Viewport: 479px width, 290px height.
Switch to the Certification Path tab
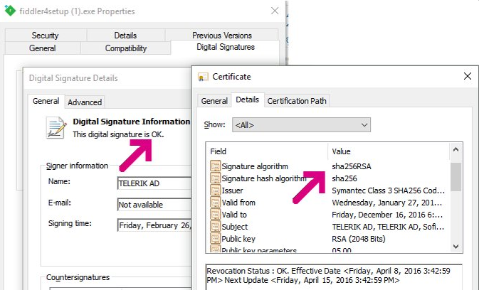(297, 101)
